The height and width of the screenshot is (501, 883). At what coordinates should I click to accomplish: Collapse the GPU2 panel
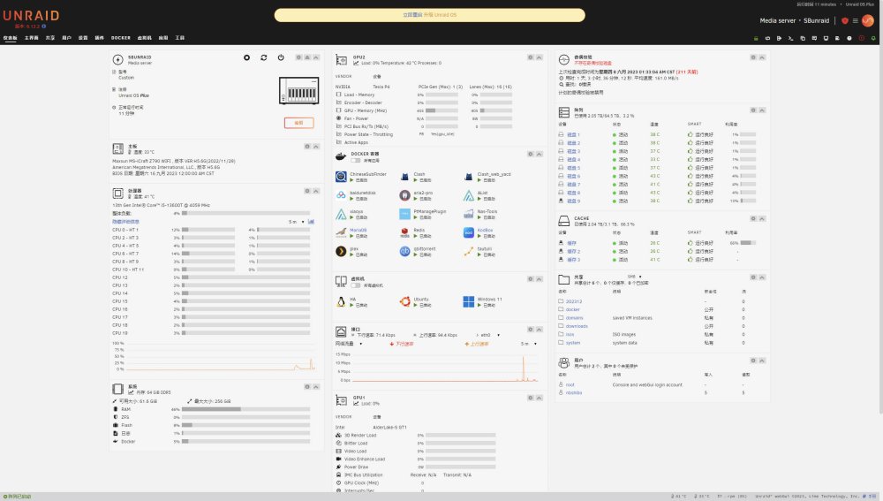539,57
